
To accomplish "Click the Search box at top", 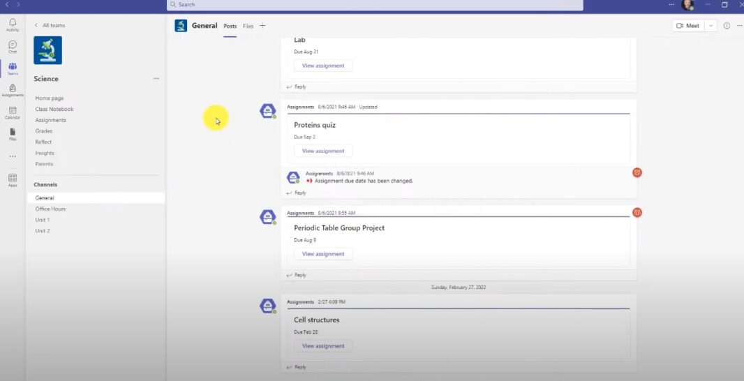I will [x=375, y=5].
